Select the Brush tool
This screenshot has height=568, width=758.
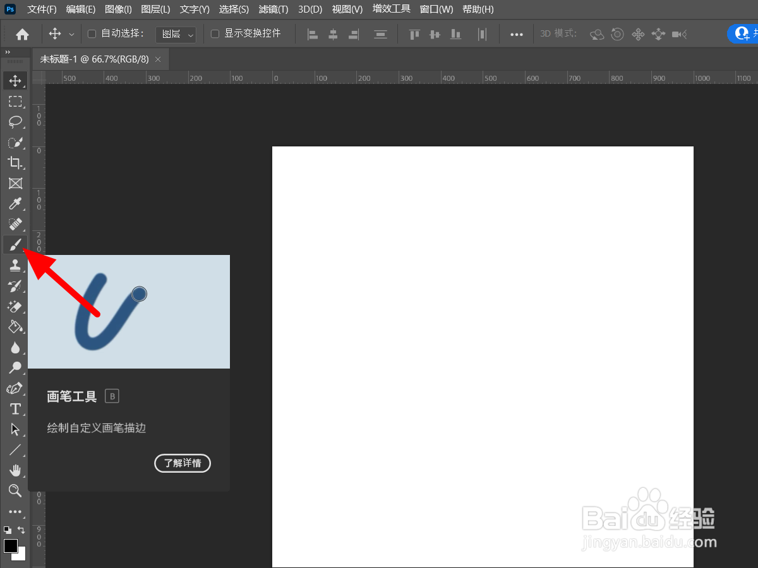click(15, 244)
